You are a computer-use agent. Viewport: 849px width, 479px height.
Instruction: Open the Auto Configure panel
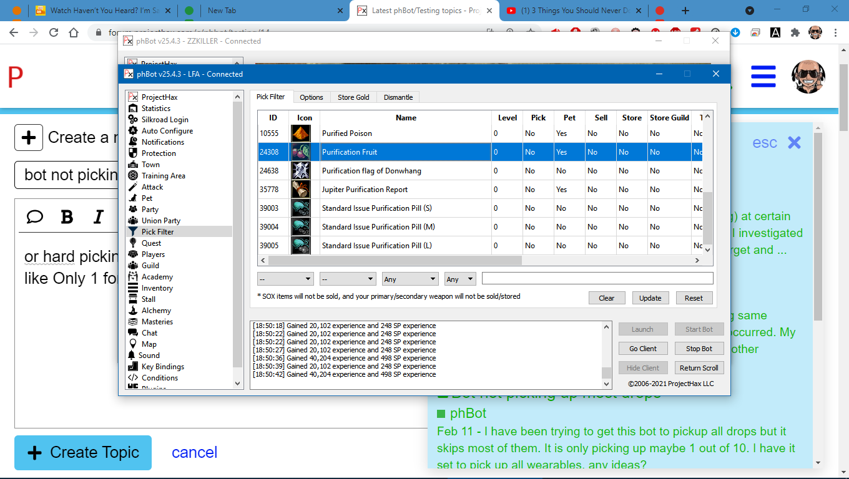pyautogui.click(x=167, y=131)
